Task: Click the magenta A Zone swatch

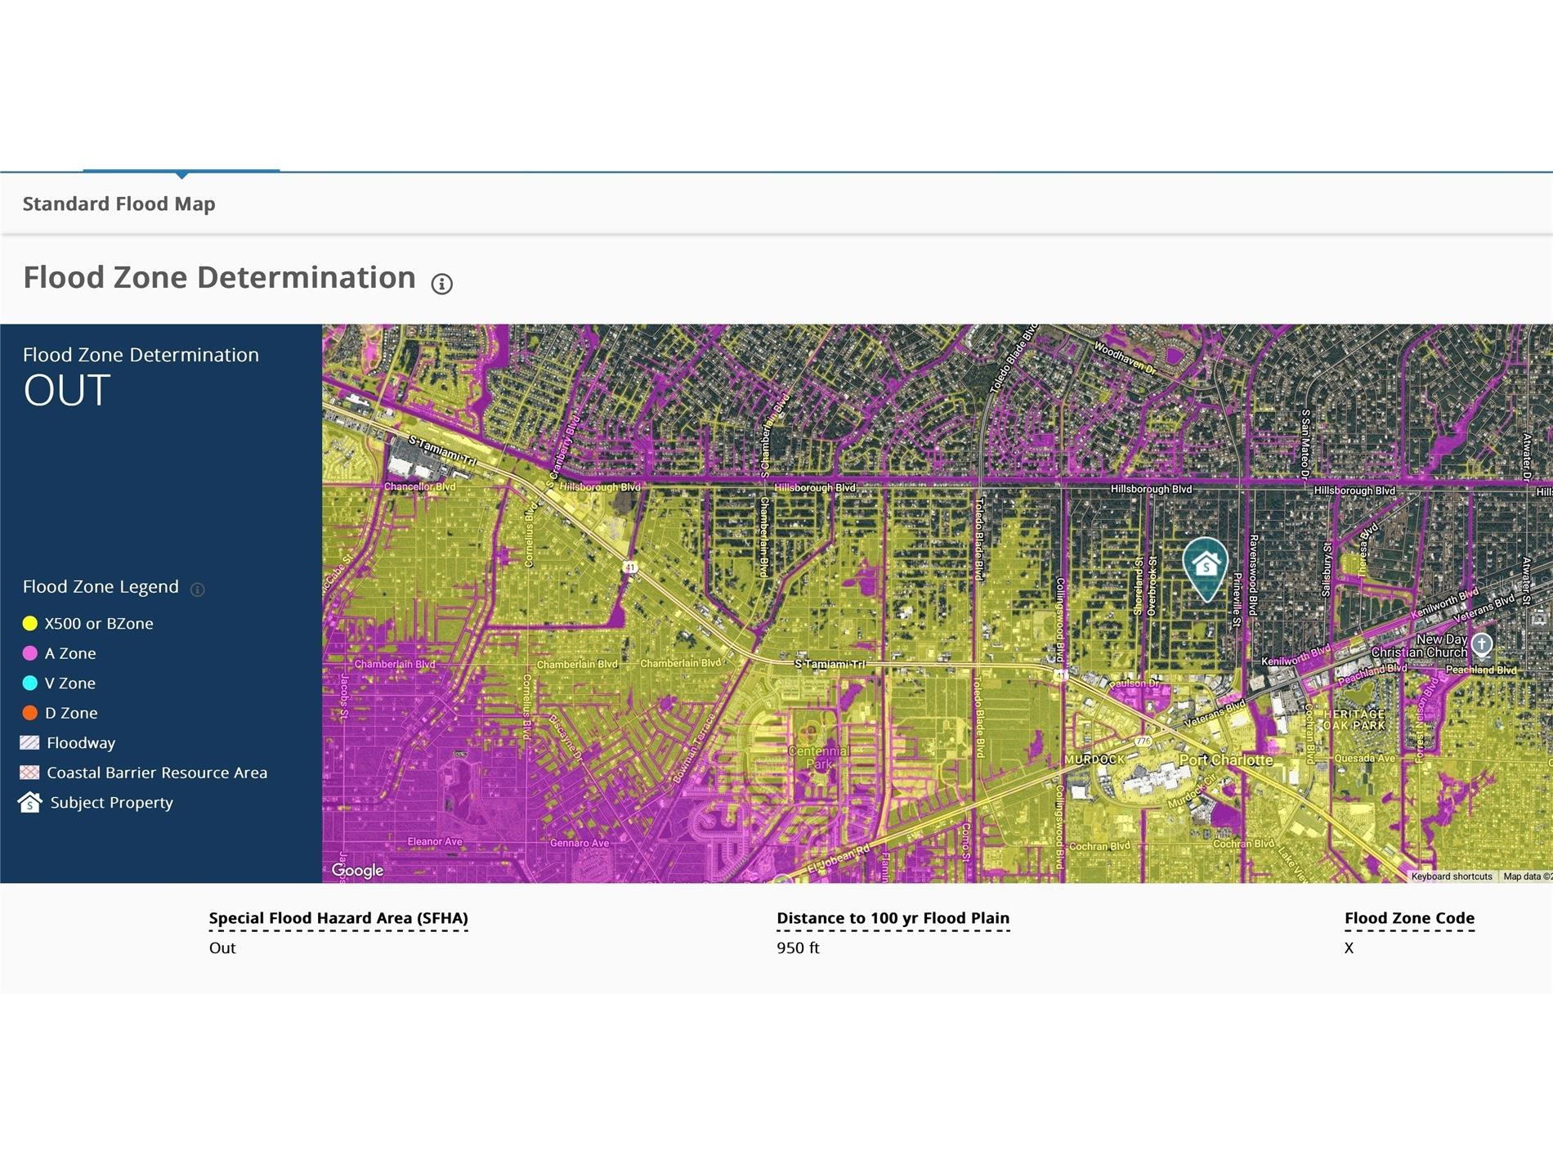Action: tap(30, 654)
